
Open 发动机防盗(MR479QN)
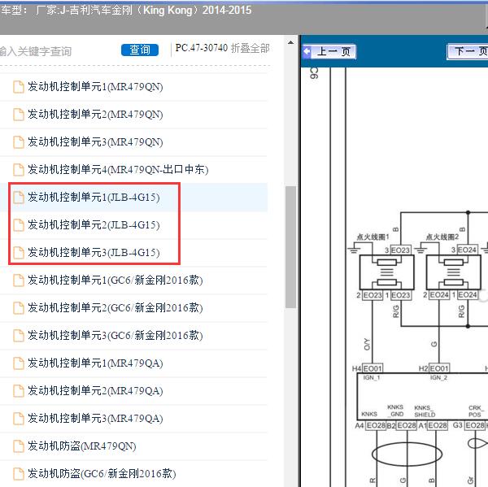coord(82,446)
